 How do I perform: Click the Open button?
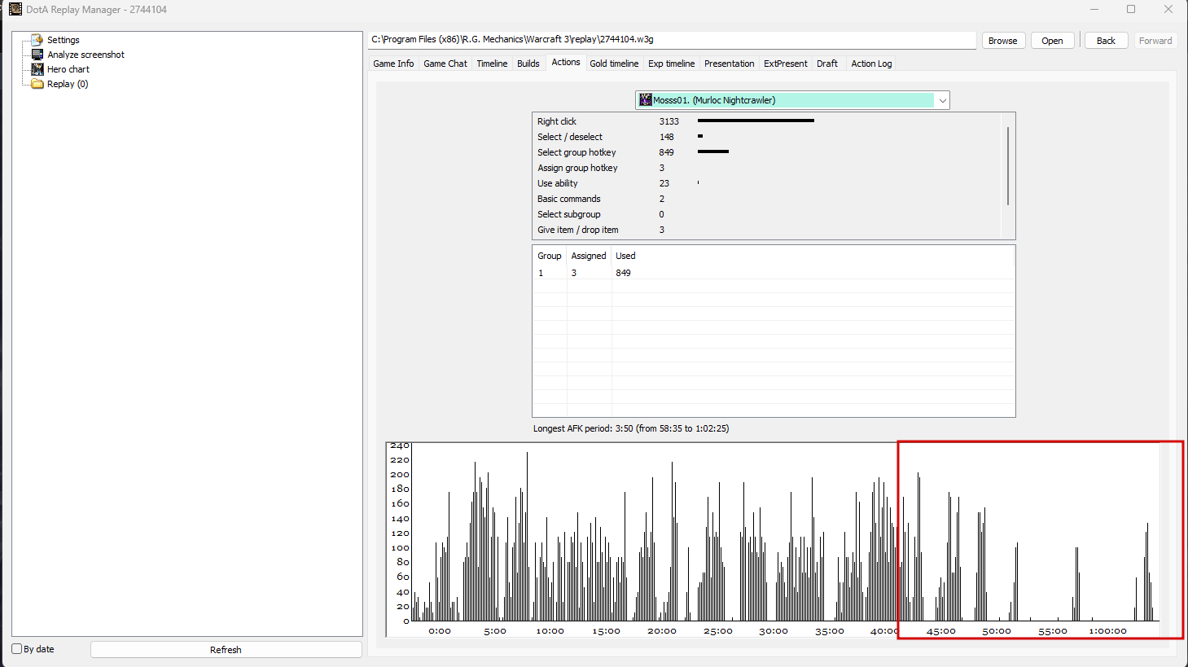click(1052, 41)
